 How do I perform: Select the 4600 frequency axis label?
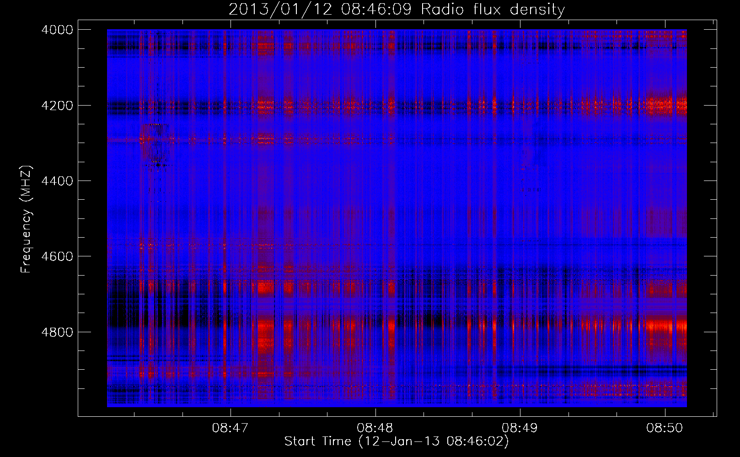tap(57, 256)
